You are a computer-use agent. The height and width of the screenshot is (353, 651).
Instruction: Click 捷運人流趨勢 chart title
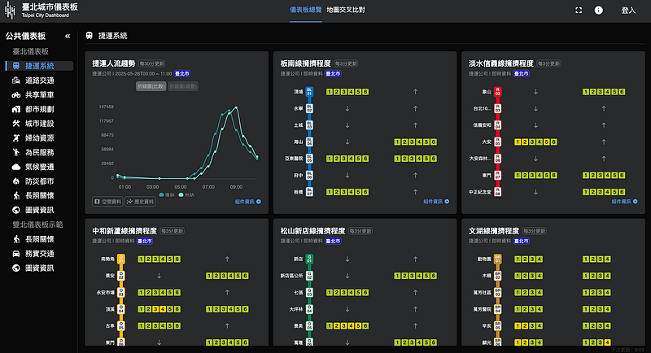114,63
